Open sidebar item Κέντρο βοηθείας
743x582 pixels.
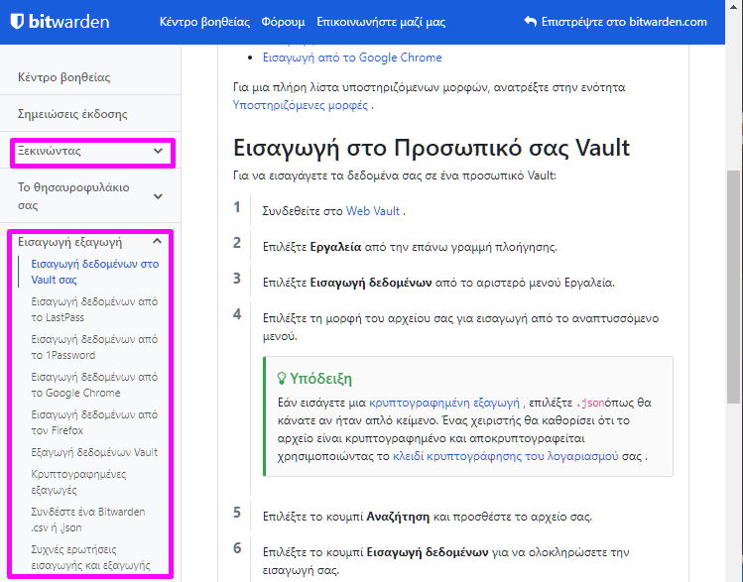point(63,77)
